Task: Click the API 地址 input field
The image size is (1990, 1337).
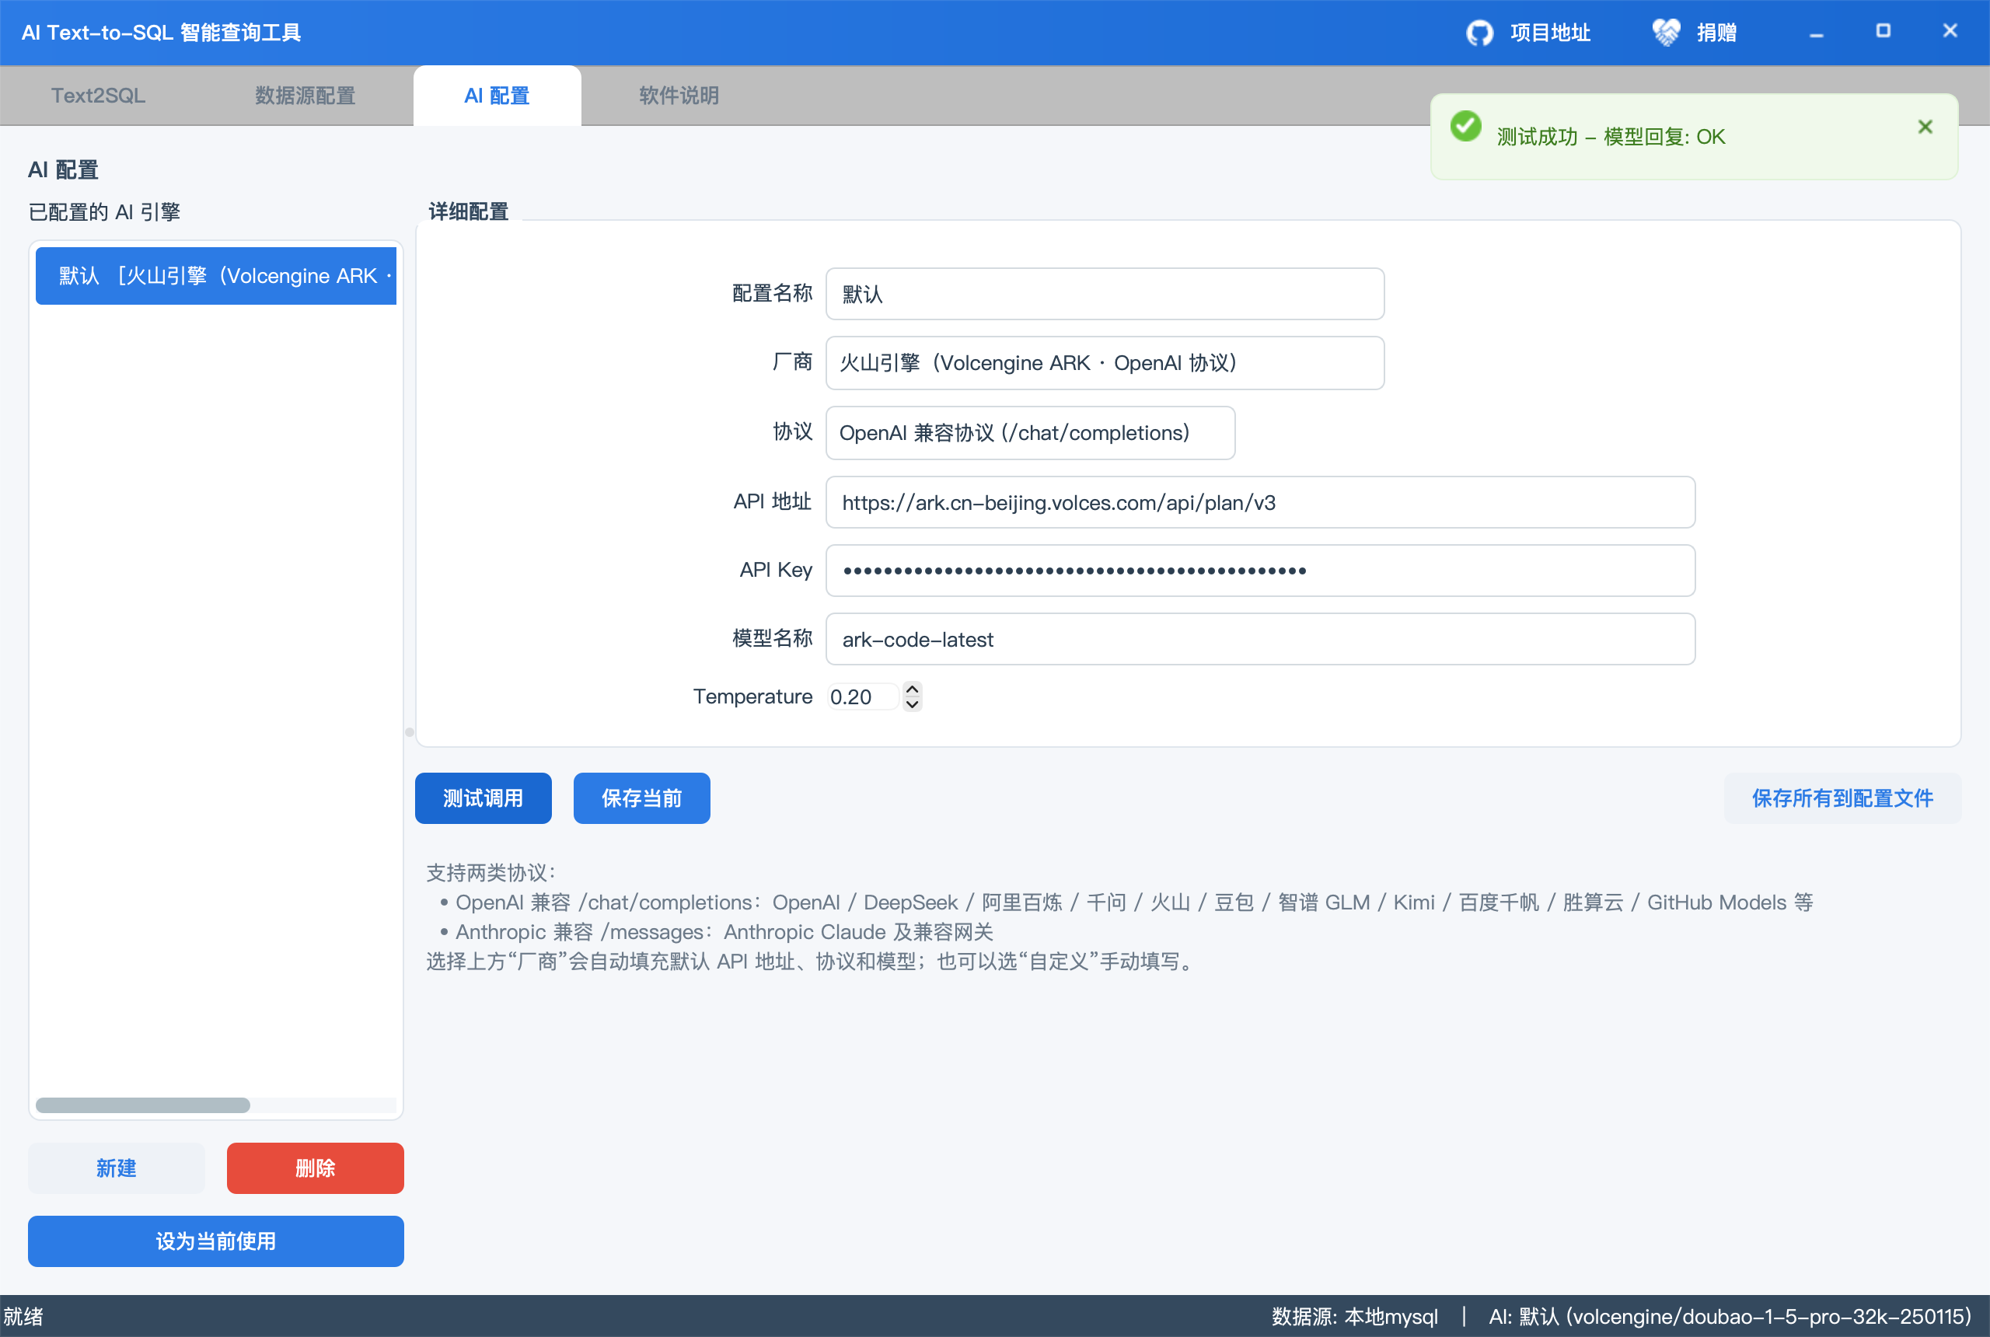Action: 1259,502
